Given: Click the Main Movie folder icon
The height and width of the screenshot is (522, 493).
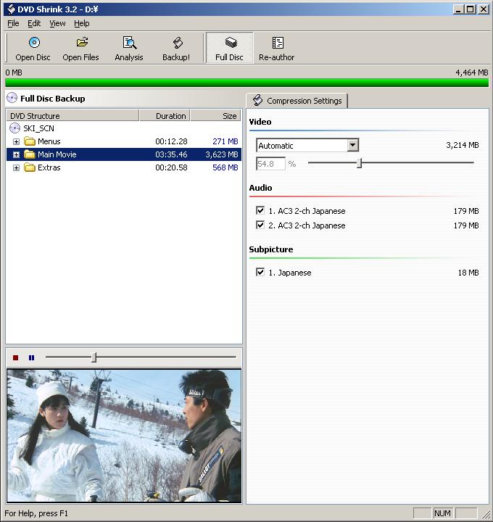Looking at the screenshot, I should pyautogui.click(x=30, y=154).
